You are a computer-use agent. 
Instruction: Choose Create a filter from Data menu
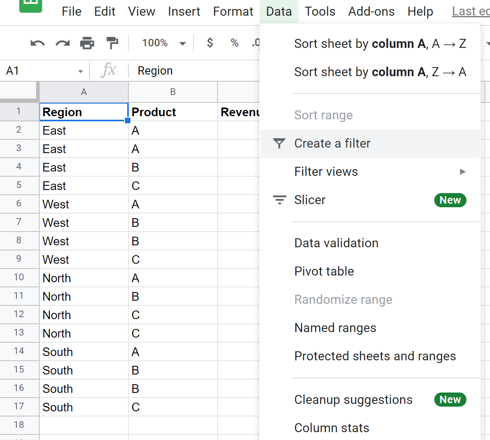click(332, 144)
